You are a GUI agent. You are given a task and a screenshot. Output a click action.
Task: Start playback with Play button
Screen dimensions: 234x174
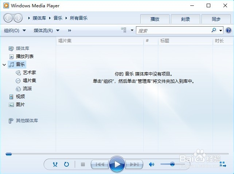pos(117,164)
